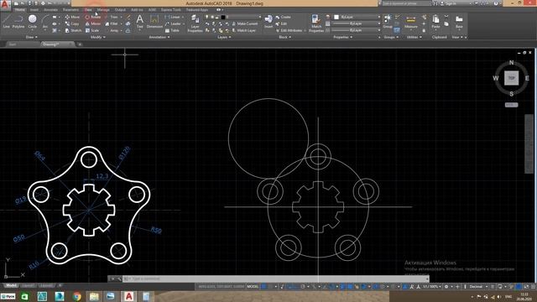Select the Circle tool

click(x=33, y=21)
